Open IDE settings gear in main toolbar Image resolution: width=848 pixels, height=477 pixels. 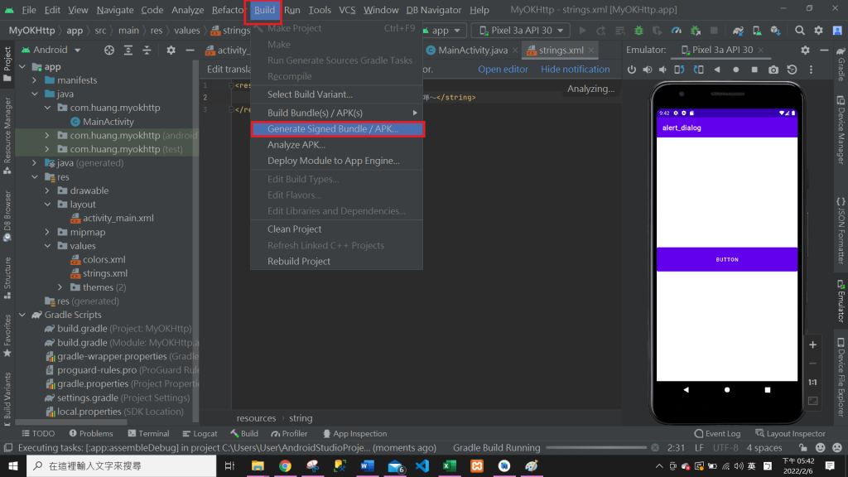pos(818,31)
